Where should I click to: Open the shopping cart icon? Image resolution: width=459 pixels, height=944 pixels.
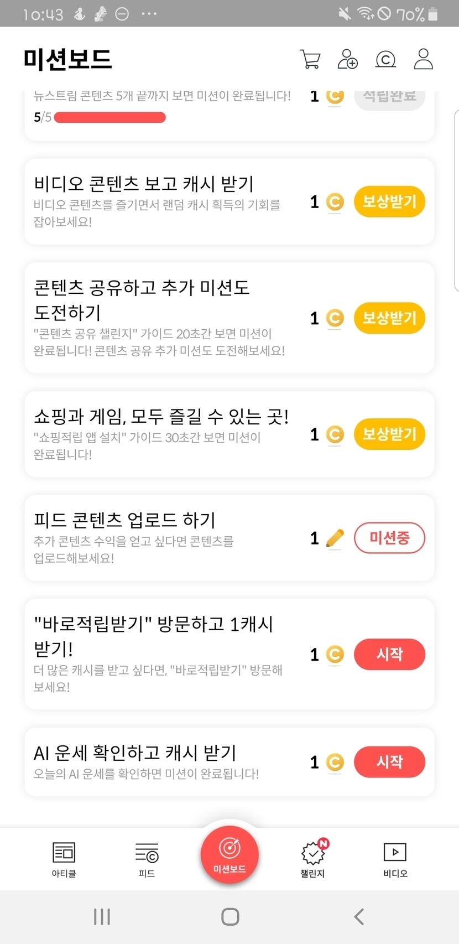click(x=310, y=59)
